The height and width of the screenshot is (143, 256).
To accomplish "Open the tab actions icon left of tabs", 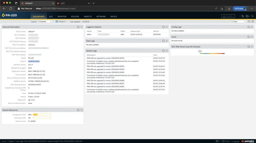I will tap(16, 3).
